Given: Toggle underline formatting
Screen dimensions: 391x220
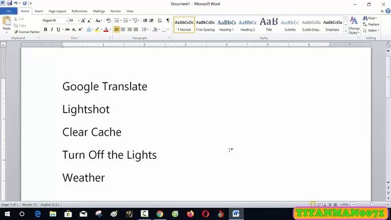Looking at the screenshot, I should click(58, 29).
